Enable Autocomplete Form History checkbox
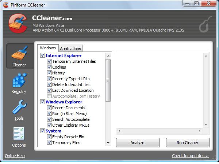This screenshot has width=219, height=164. 49,96
